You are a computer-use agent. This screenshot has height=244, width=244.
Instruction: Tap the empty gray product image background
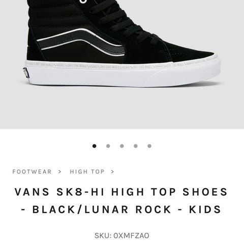[x=122, y=108]
